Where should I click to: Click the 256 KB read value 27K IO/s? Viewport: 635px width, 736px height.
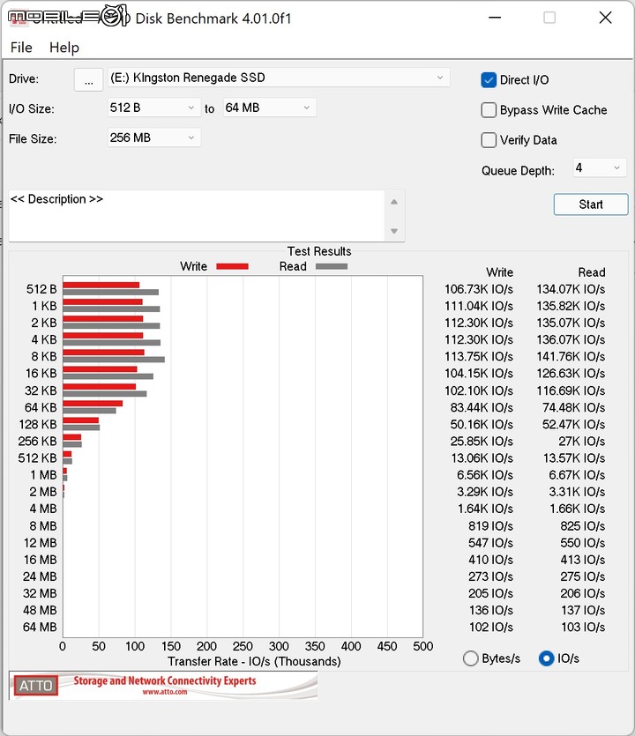(x=581, y=442)
